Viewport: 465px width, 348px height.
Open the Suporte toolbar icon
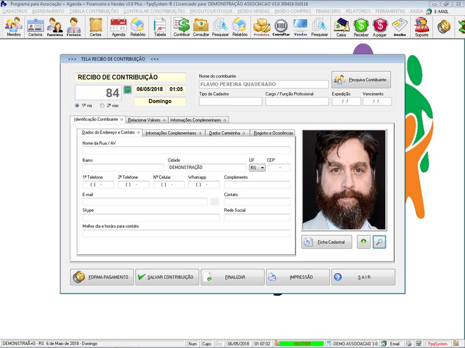(x=421, y=27)
